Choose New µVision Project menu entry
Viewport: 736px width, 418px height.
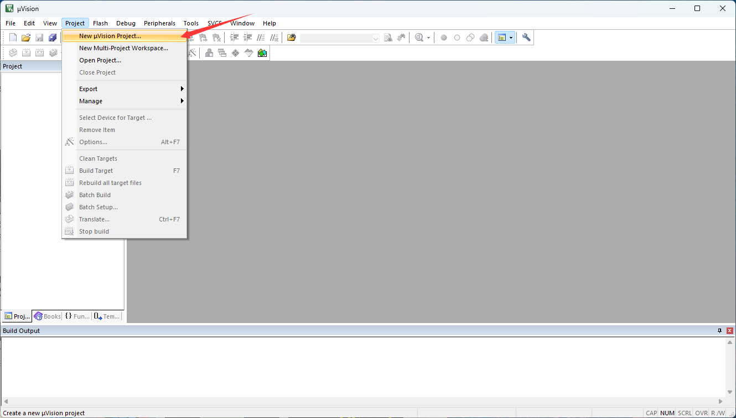pos(125,36)
